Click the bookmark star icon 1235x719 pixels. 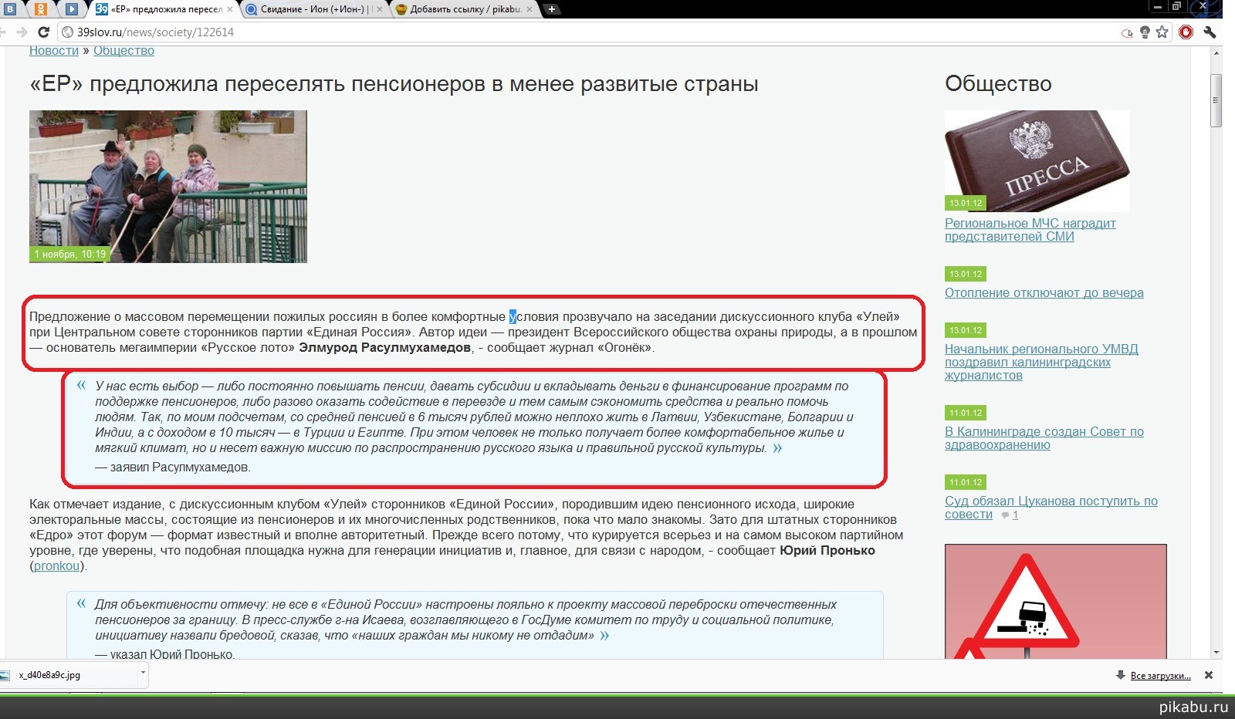point(1162,32)
